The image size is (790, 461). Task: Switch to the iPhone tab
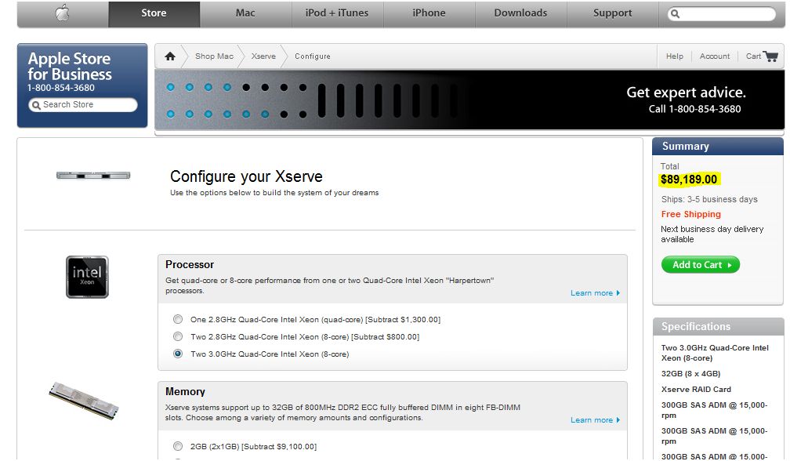(x=429, y=13)
